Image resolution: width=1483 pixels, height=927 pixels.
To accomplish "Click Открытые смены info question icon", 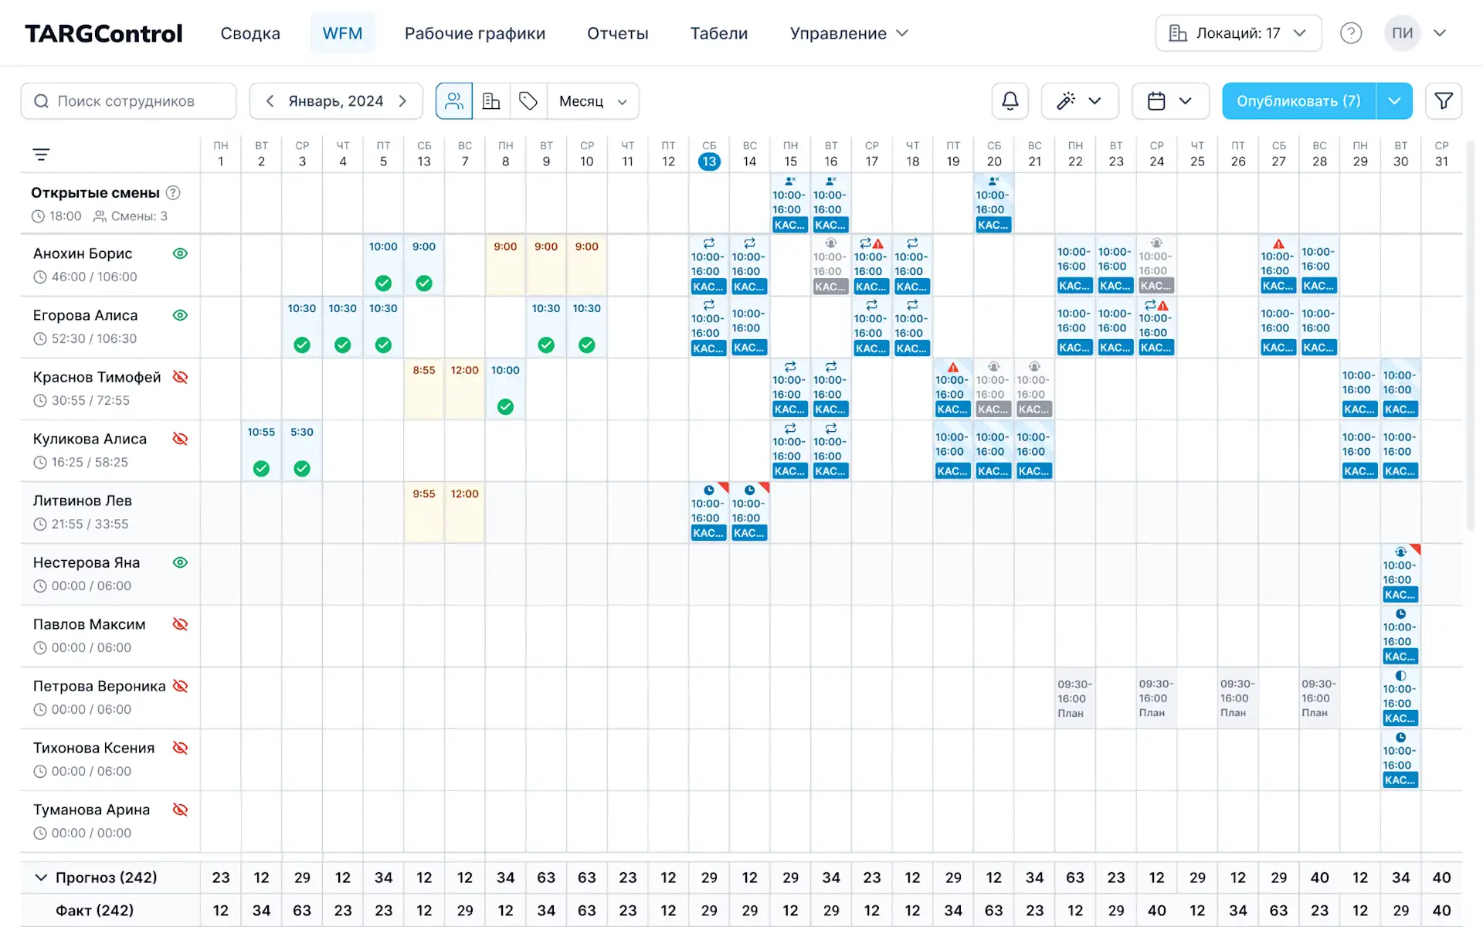I will pos(174,192).
